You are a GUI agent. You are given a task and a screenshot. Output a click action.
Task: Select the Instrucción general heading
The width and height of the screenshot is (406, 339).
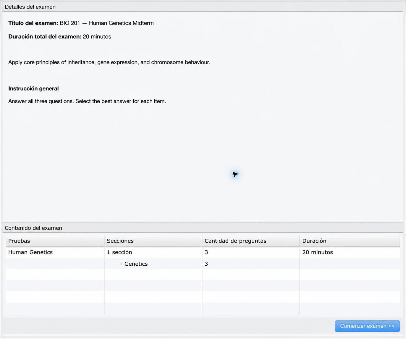tap(33, 88)
